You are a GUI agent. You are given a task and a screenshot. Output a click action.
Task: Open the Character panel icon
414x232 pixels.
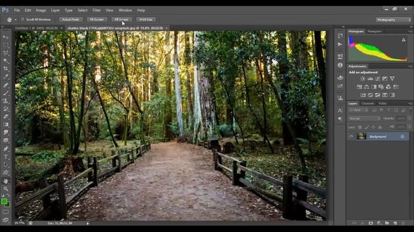340,110
